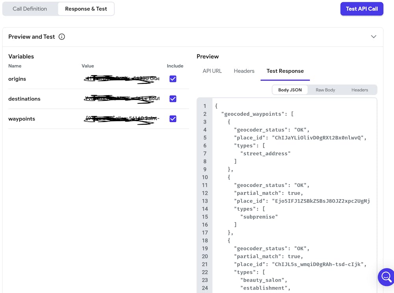Click the magnifier search bubble icon
Viewport: 394px width, 293px height.
[x=386, y=277]
